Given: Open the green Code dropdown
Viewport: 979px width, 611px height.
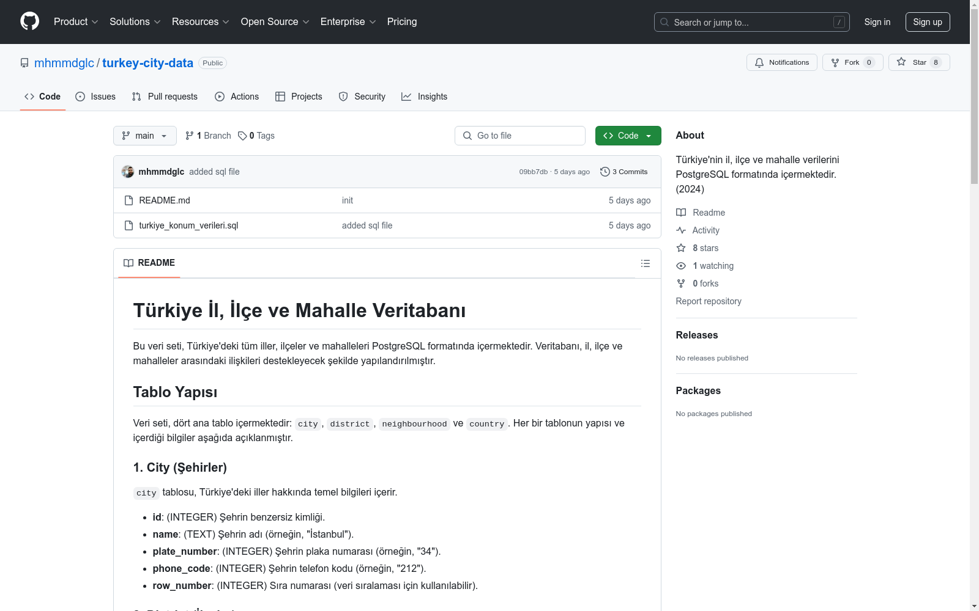Looking at the screenshot, I should [x=628, y=136].
